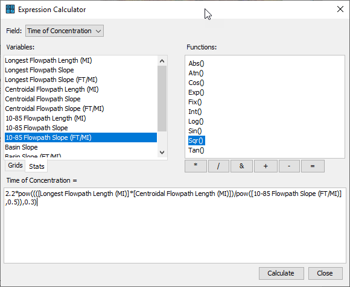
Task: Switch to the Stats tab
Action: click(37, 166)
